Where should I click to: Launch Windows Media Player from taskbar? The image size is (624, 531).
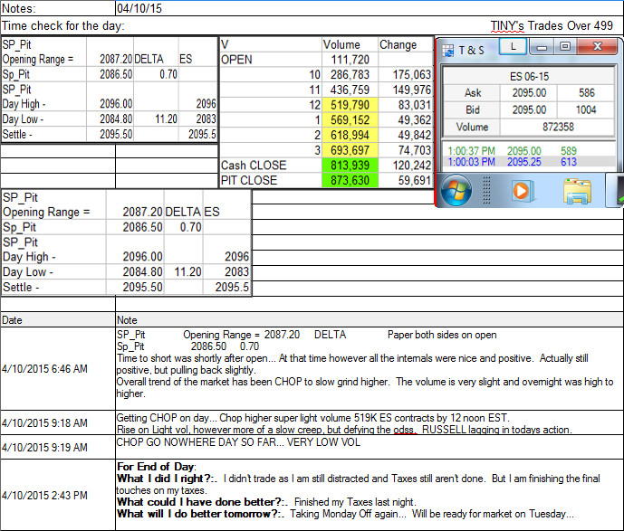click(522, 190)
